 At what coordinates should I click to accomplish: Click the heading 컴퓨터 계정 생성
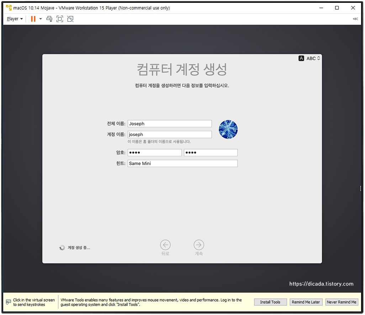pos(182,69)
